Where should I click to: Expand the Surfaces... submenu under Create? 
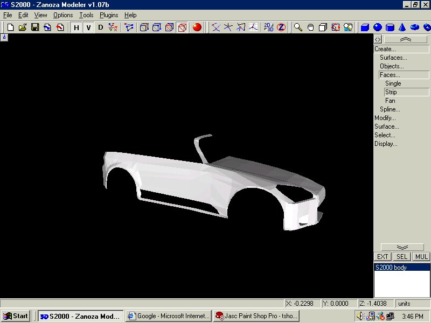(393, 58)
